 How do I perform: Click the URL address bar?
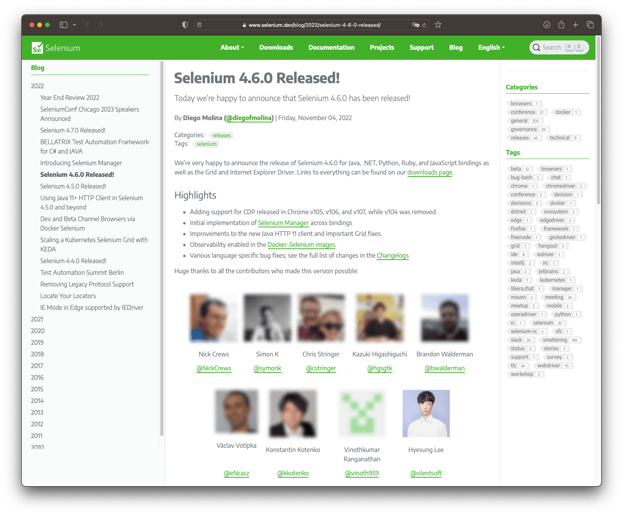[x=311, y=25]
